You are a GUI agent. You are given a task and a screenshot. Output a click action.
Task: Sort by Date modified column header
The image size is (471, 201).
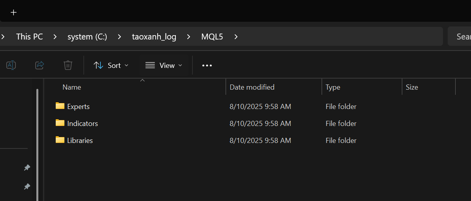click(252, 87)
